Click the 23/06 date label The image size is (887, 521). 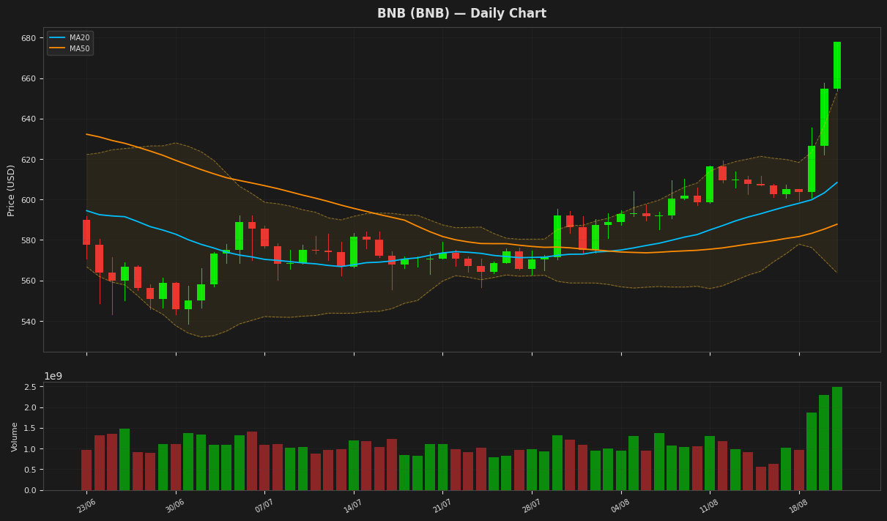tap(86, 506)
